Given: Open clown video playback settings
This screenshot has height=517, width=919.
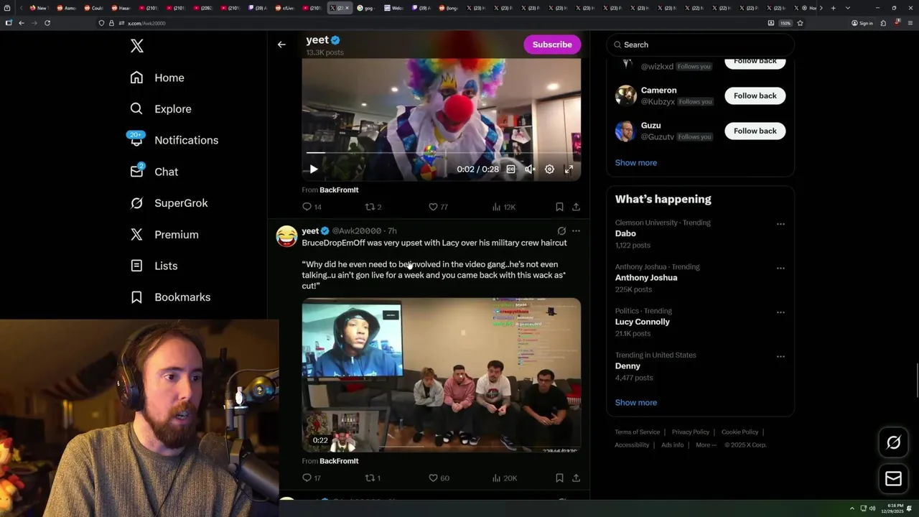Looking at the screenshot, I should point(549,169).
